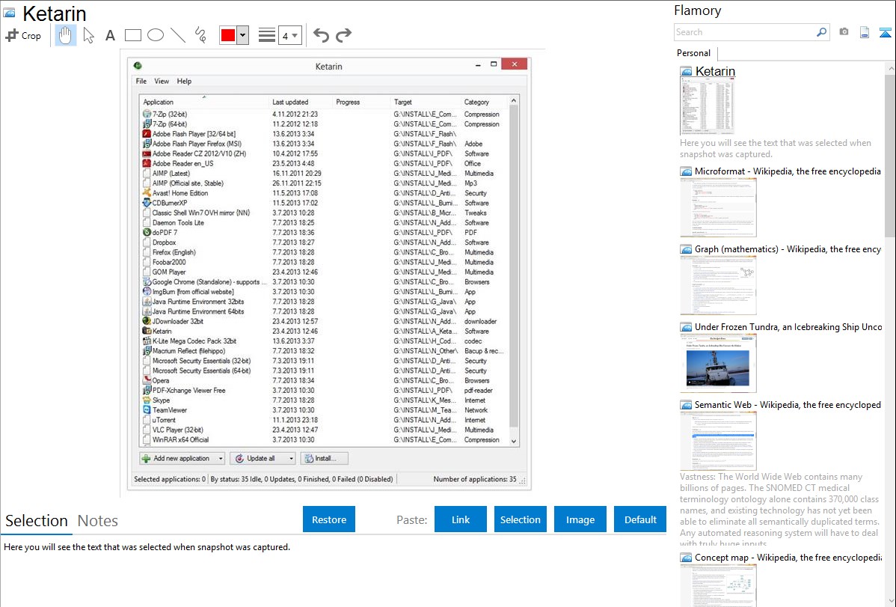Expand the Update all dropdown arrow

pyautogui.click(x=291, y=458)
